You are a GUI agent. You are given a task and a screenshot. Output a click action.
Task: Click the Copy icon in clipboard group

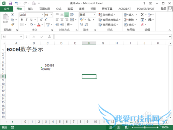tap(12, 20)
